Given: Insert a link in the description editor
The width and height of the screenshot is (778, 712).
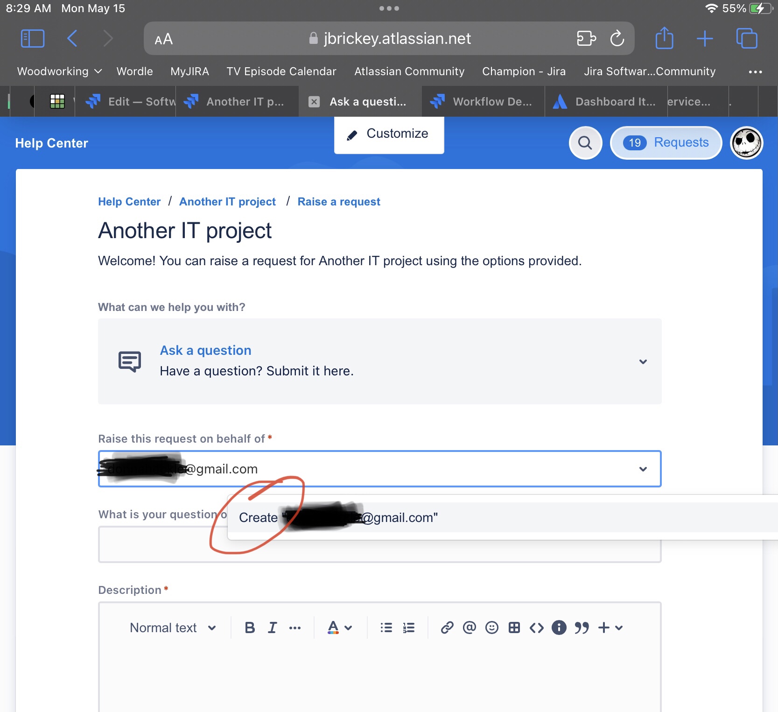Looking at the screenshot, I should point(447,627).
